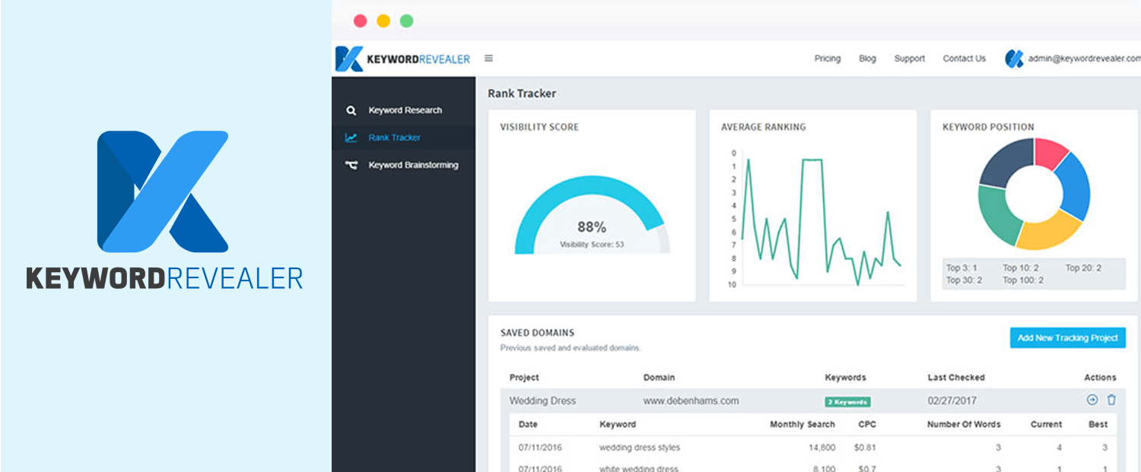Click the Keyword Revealer header logo
1141x472 pixels.
tap(403, 59)
